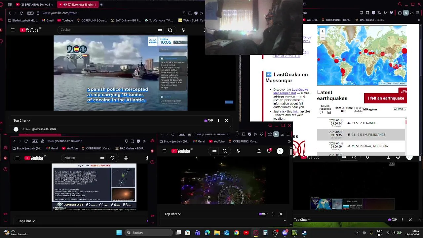Show more bookmarks chevron in the ferris wheel window
This screenshot has height=238, width=423.
pyautogui.click(x=289, y=141)
